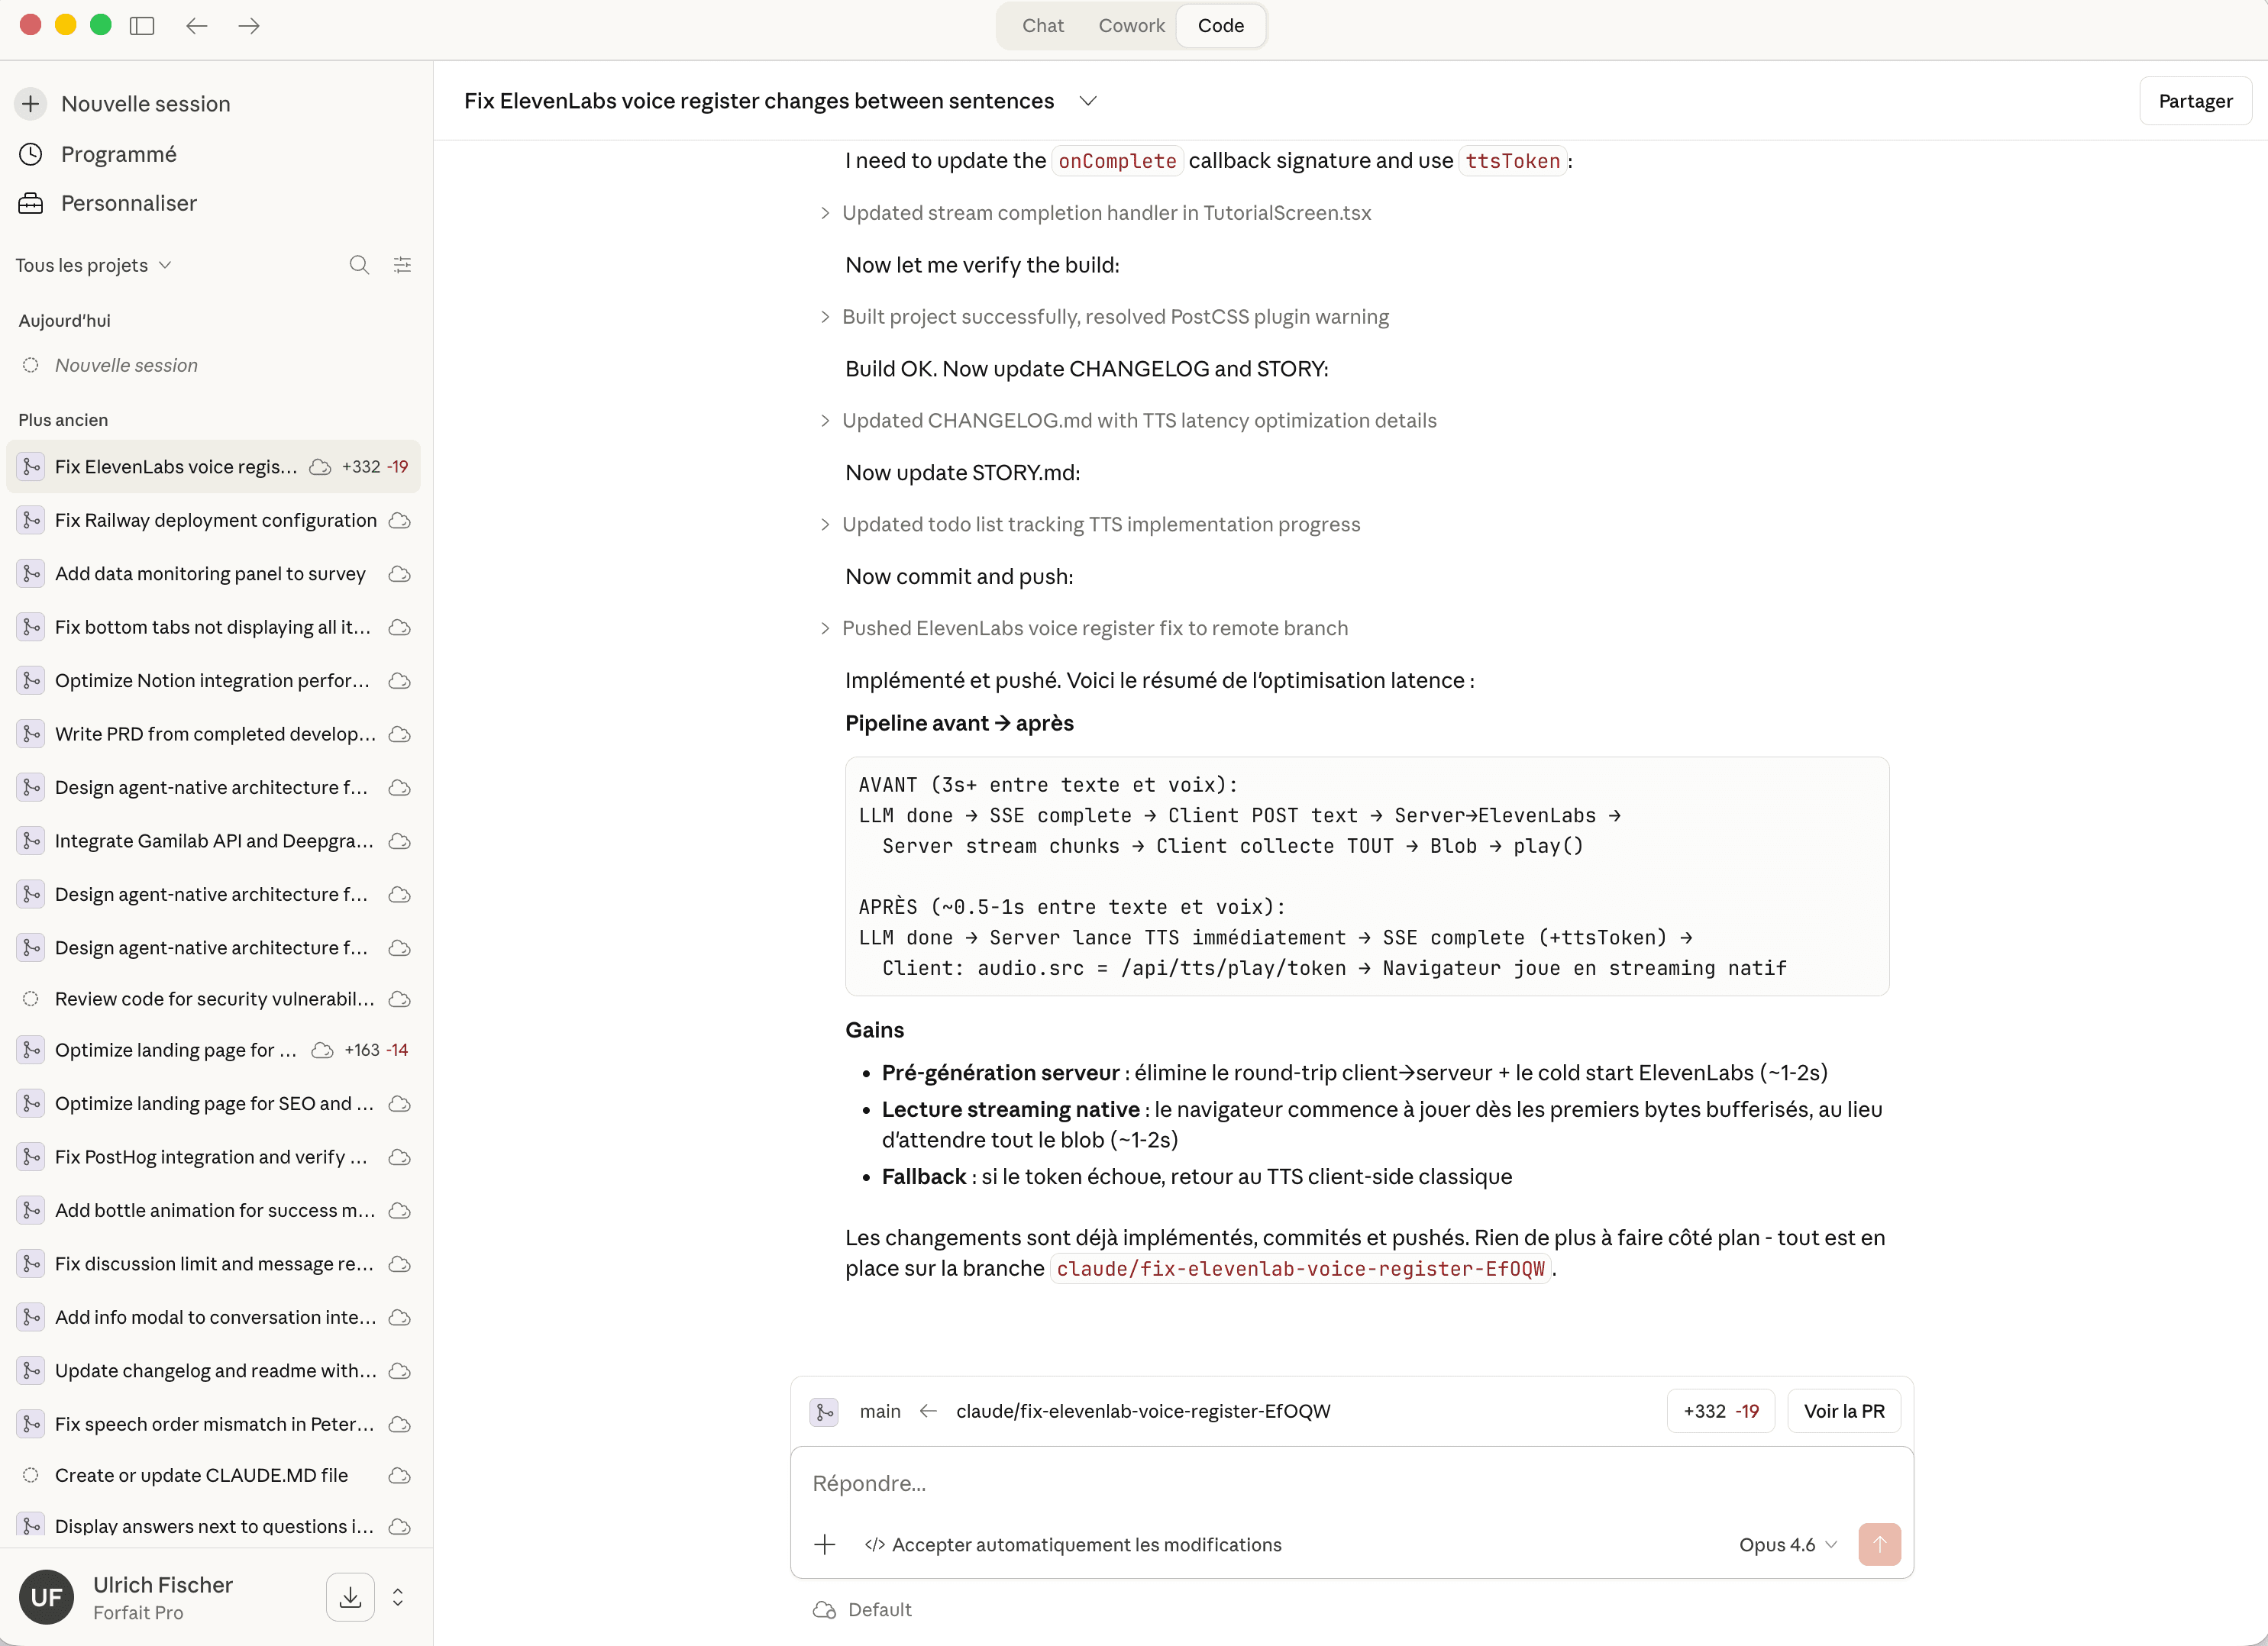Open Programmé clock icon
The width and height of the screenshot is (2268, 1646).
point(31,154)
